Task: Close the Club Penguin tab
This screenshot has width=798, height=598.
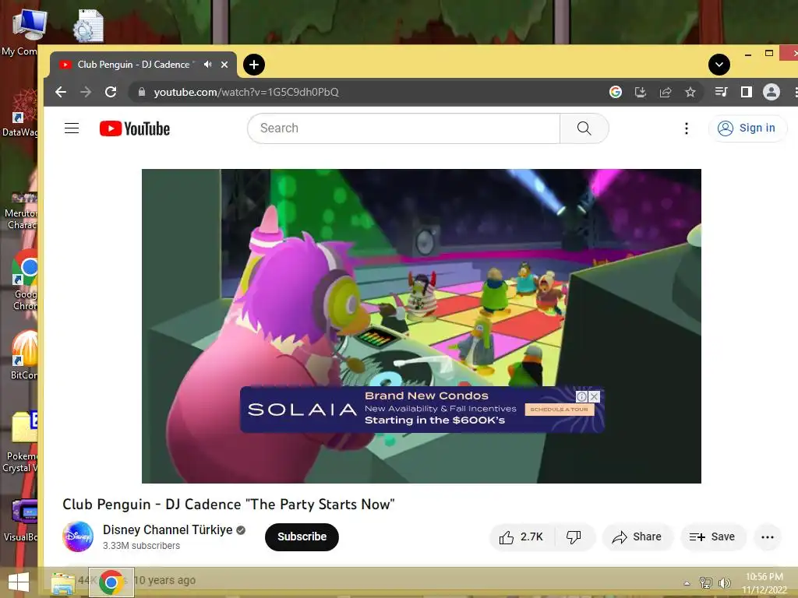Action: pos(224,65)
